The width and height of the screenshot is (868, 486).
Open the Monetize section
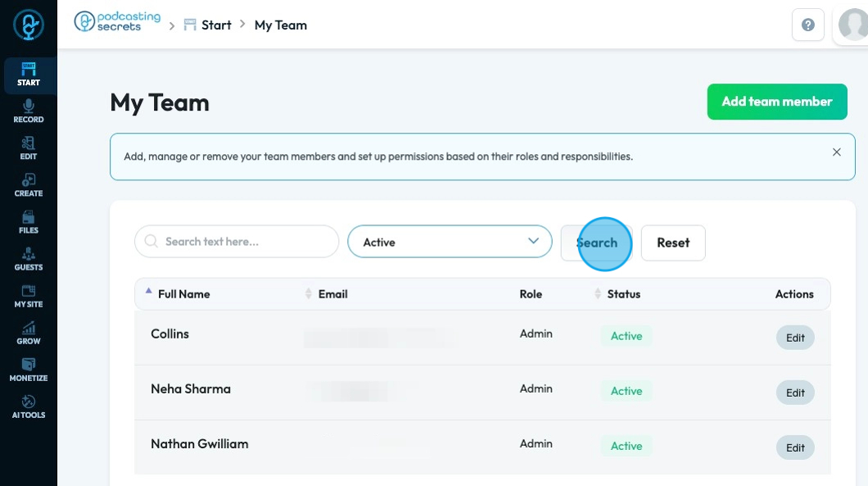point(29,370)
